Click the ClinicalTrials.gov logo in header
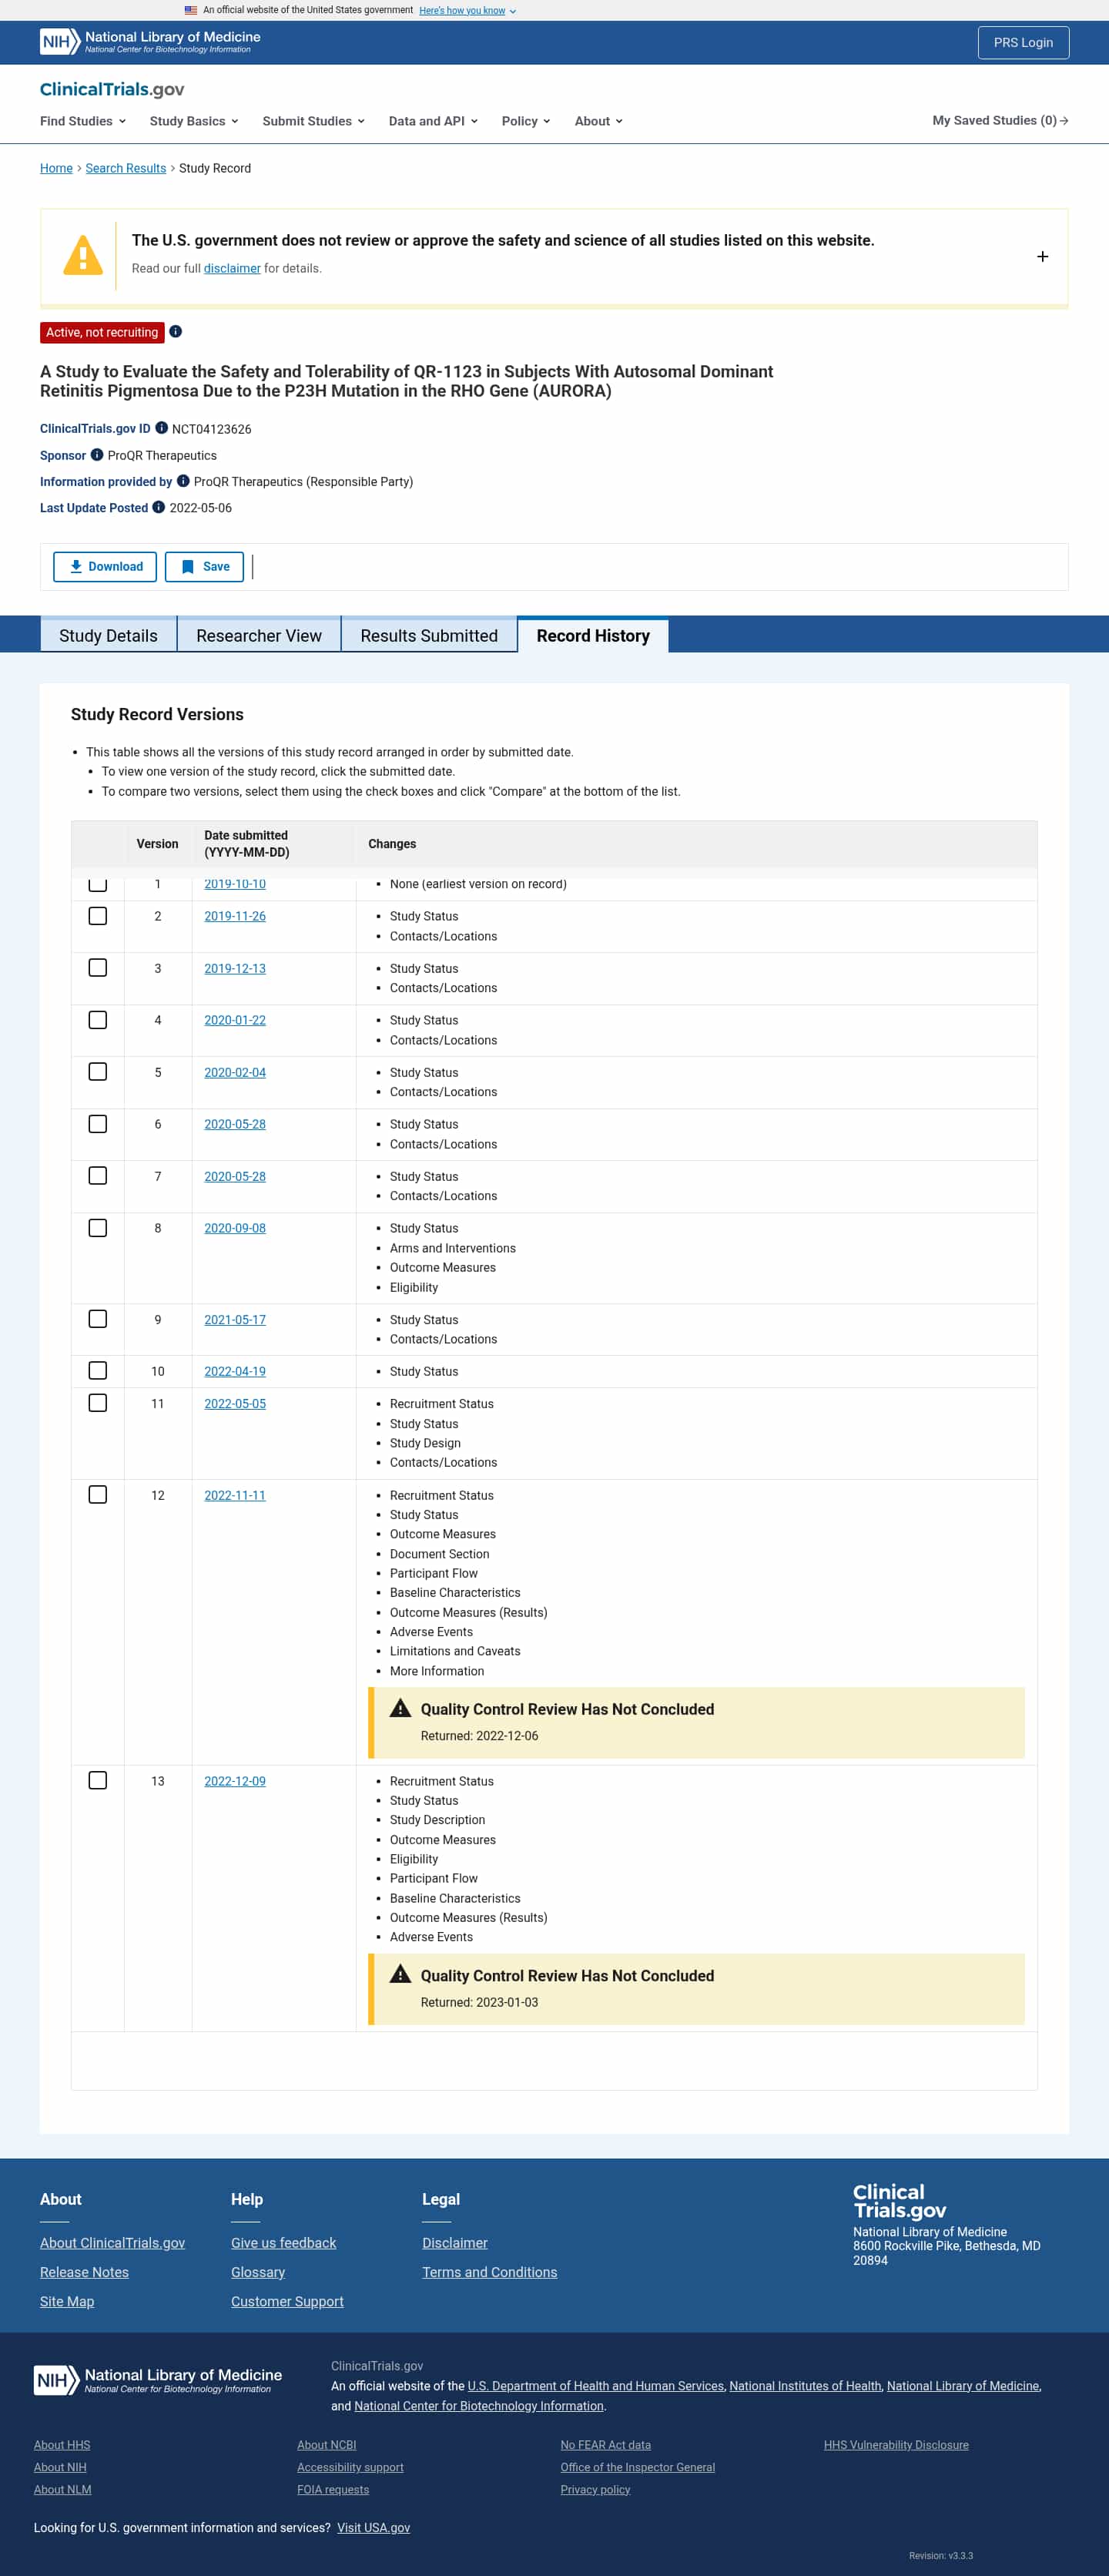 coord(112,89)
